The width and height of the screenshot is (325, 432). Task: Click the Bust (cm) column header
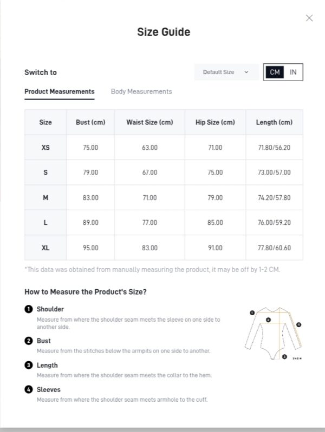(x=90, y=122)
